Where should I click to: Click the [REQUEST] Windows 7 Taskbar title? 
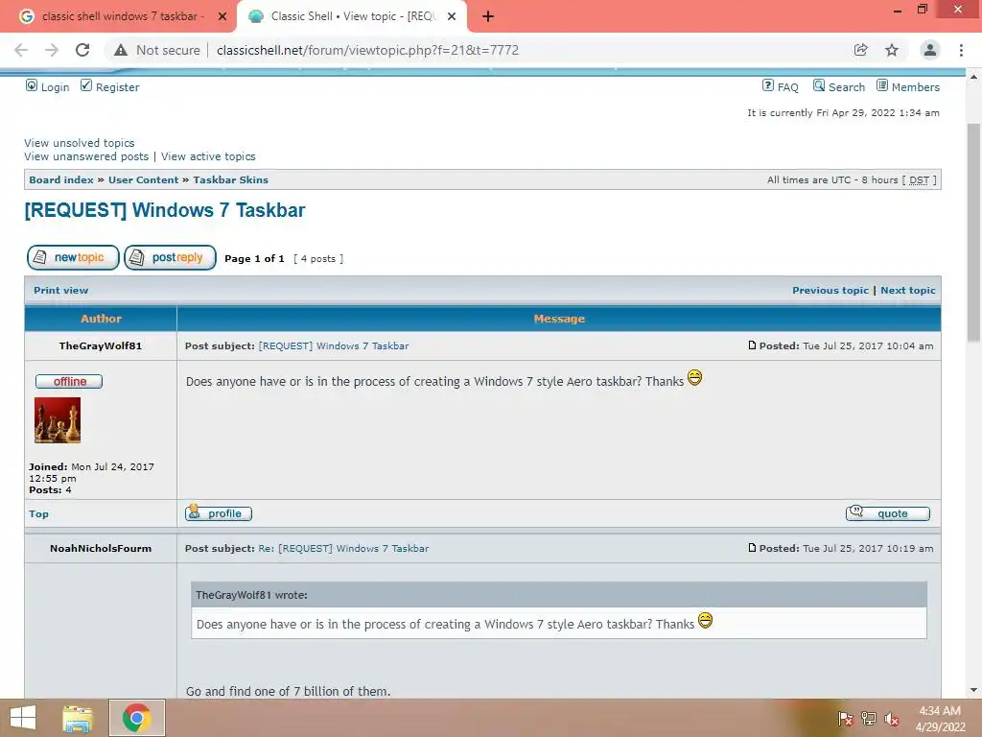[165, 210]
